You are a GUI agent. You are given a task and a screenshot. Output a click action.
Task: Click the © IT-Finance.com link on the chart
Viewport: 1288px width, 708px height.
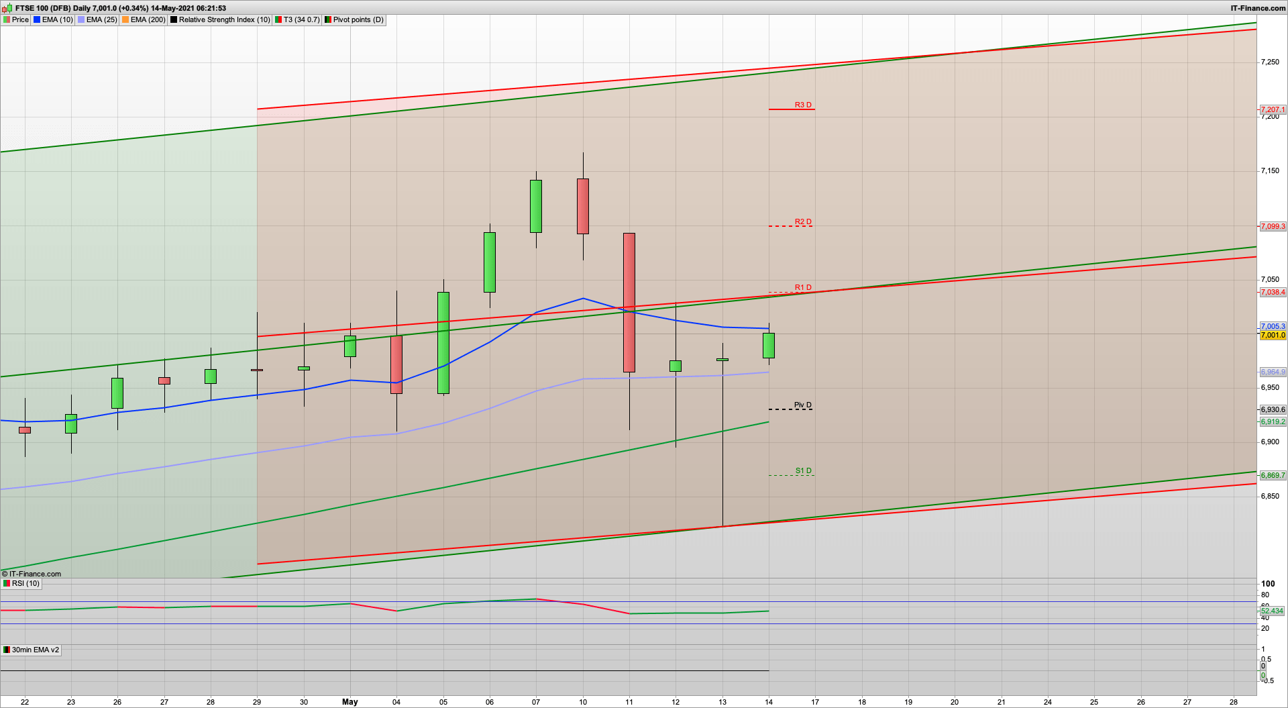30,574
